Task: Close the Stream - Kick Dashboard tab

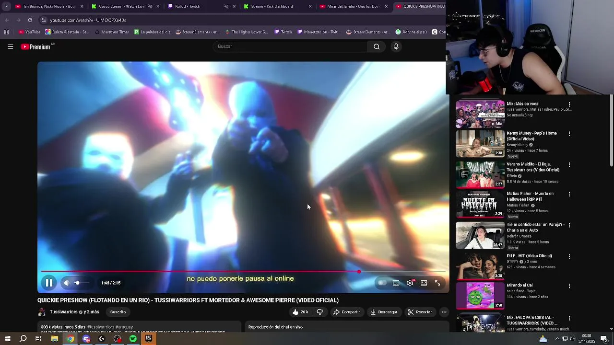Action: (310, 6)
